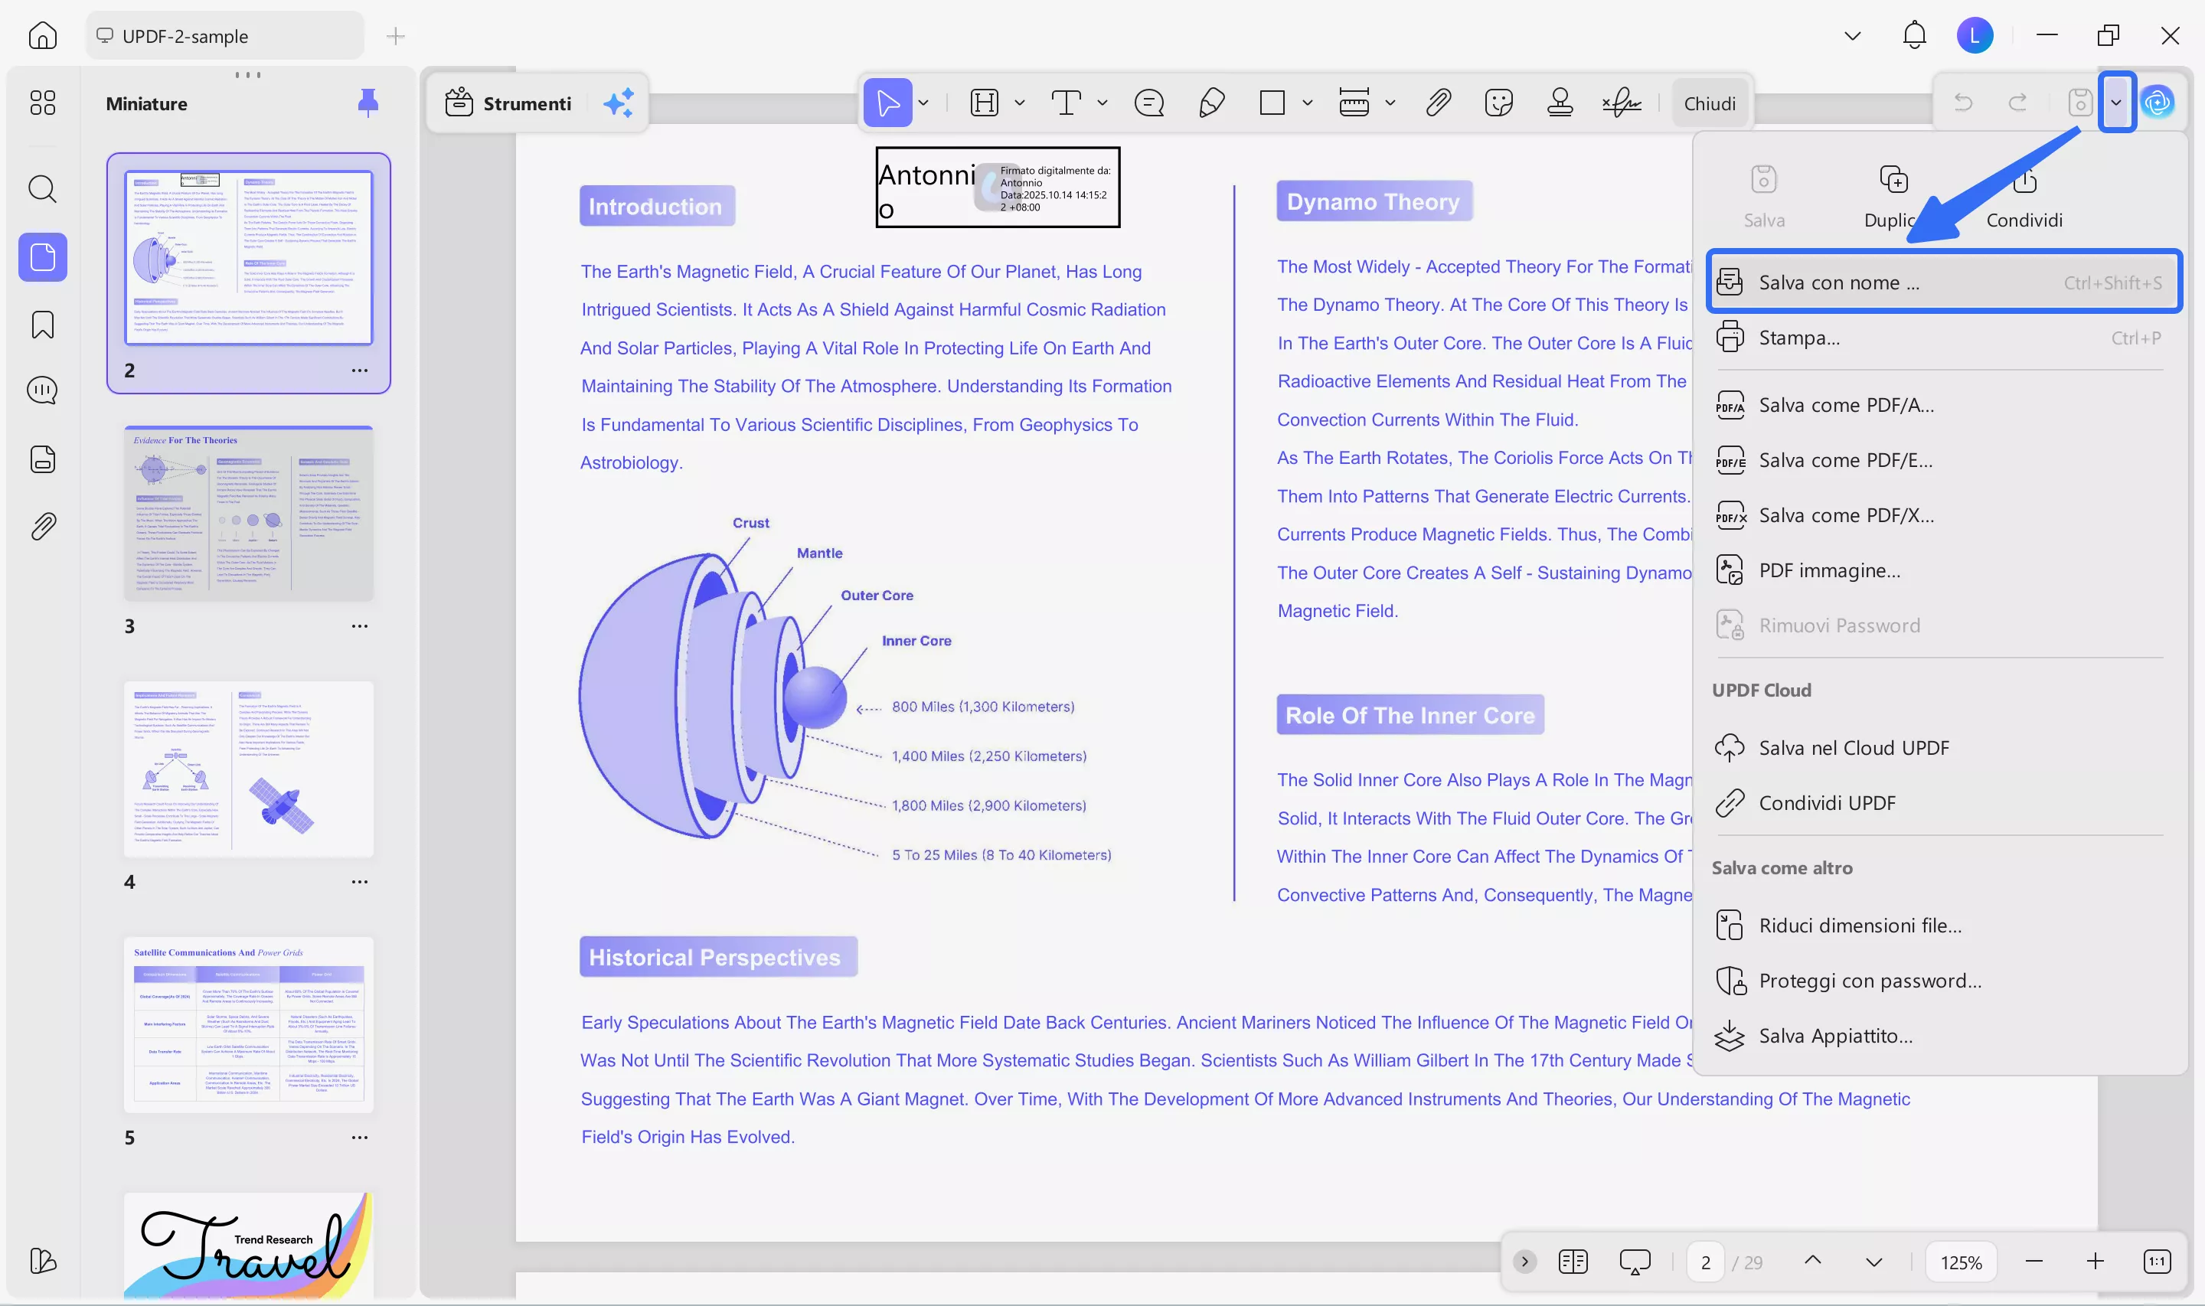
Task: Open the search panel in sidebar
Action: coord(42,188)
